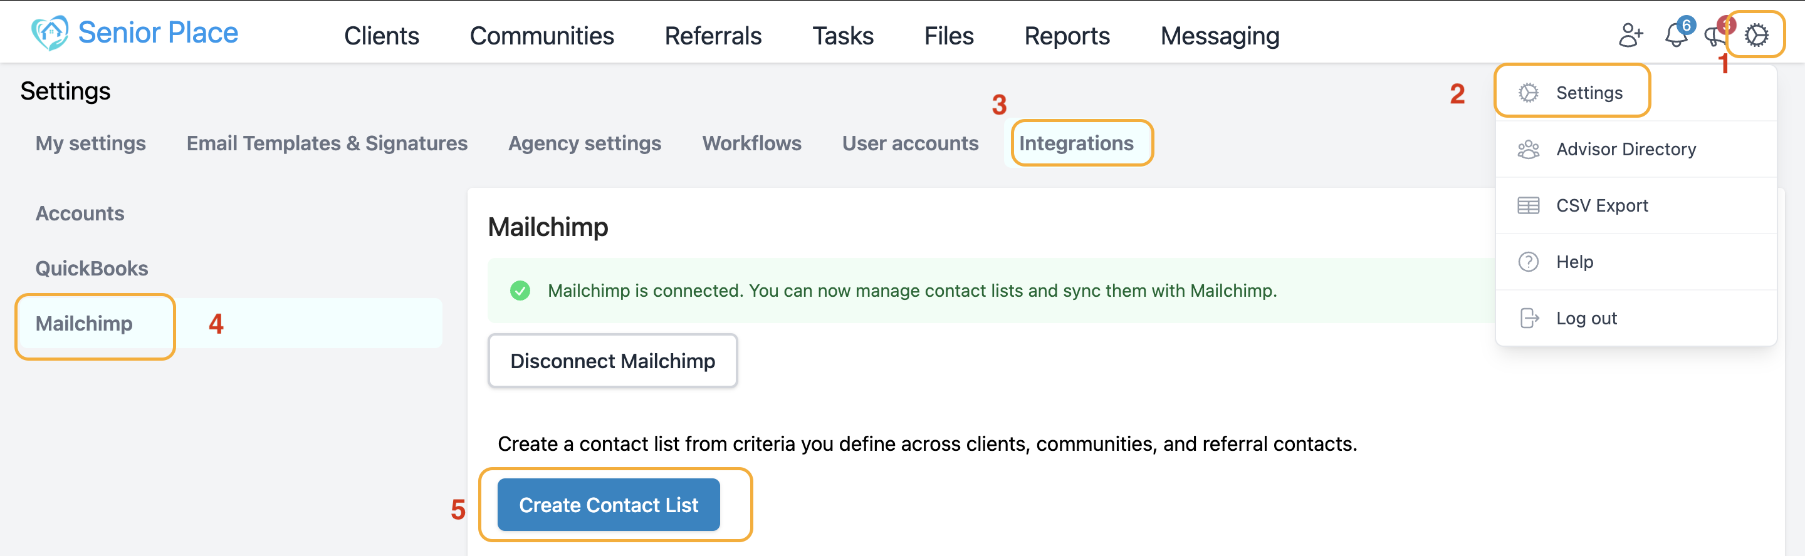The height and width of the screenshot is (556, 1805).
Task: Click the question mark icon beside Help
Action: 1528,262
